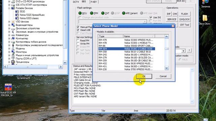Viewport: 216px width, 121px height.
Task: Click the Клавиатуры icon
Action: (13, 35)
